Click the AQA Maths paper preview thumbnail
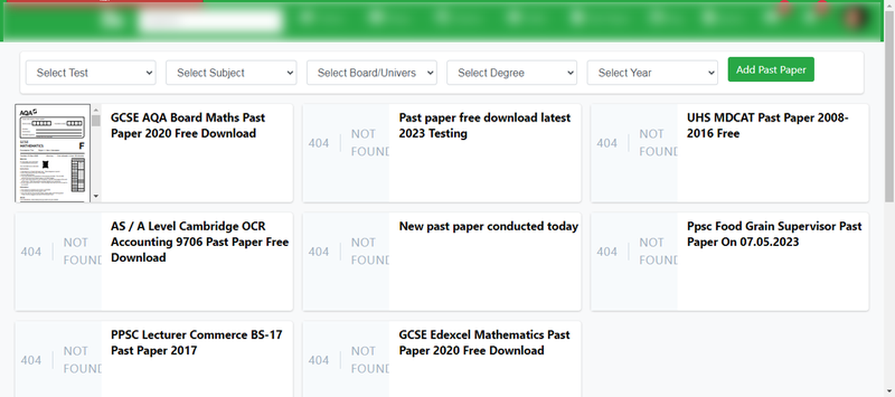Viewport: 895px width, 397px height. pyautogui.click(x=53, y=153)
